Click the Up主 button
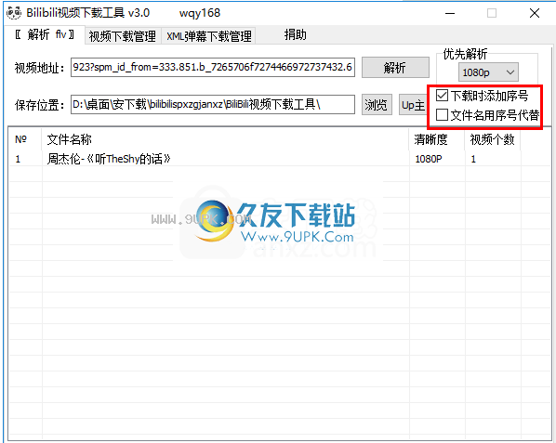 coord(413,105)
